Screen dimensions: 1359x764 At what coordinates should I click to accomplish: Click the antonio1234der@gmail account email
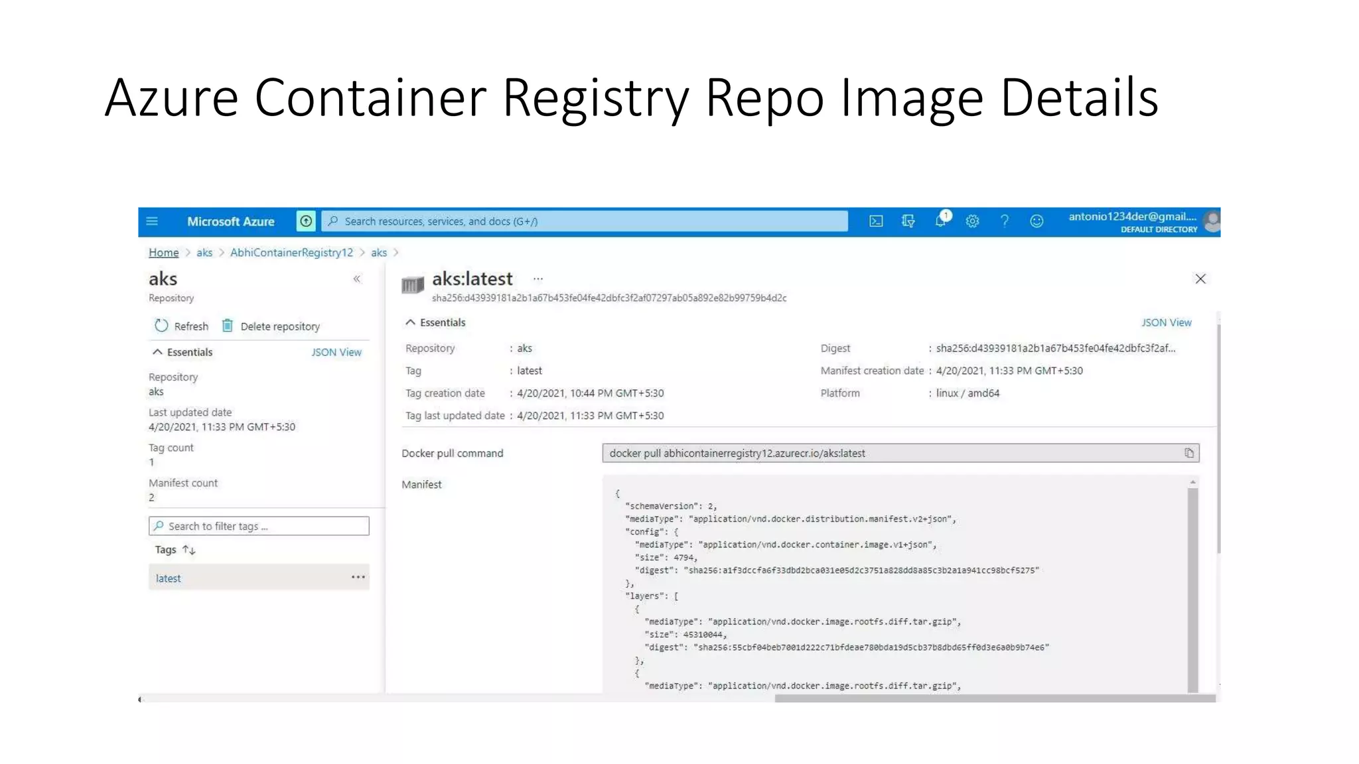click(x=1132, y=216)
